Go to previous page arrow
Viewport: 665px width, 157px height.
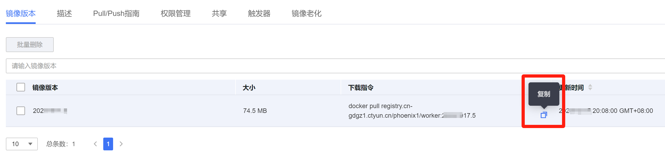click(x=95, y=144)
